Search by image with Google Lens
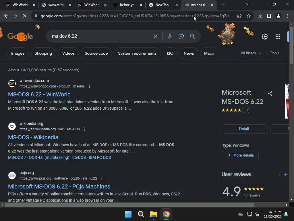Image resolution: width=294 pixels, height=221 pixels. (181, 36)
